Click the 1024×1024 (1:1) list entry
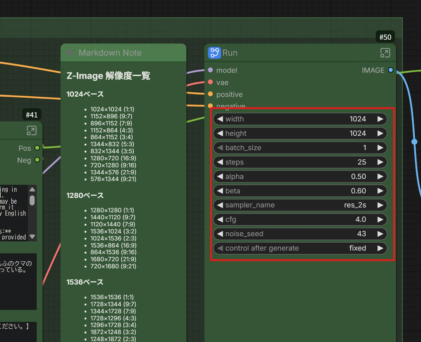Image resolution: width=421 pixels, height=342 pixels. 112,109
